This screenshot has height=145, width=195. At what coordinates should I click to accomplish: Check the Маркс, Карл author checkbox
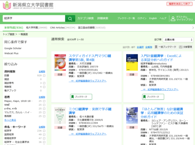44,101
